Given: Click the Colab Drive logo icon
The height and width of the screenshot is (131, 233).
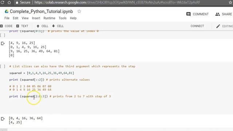Looking at the screenshot, I should (x=7, y=11).
